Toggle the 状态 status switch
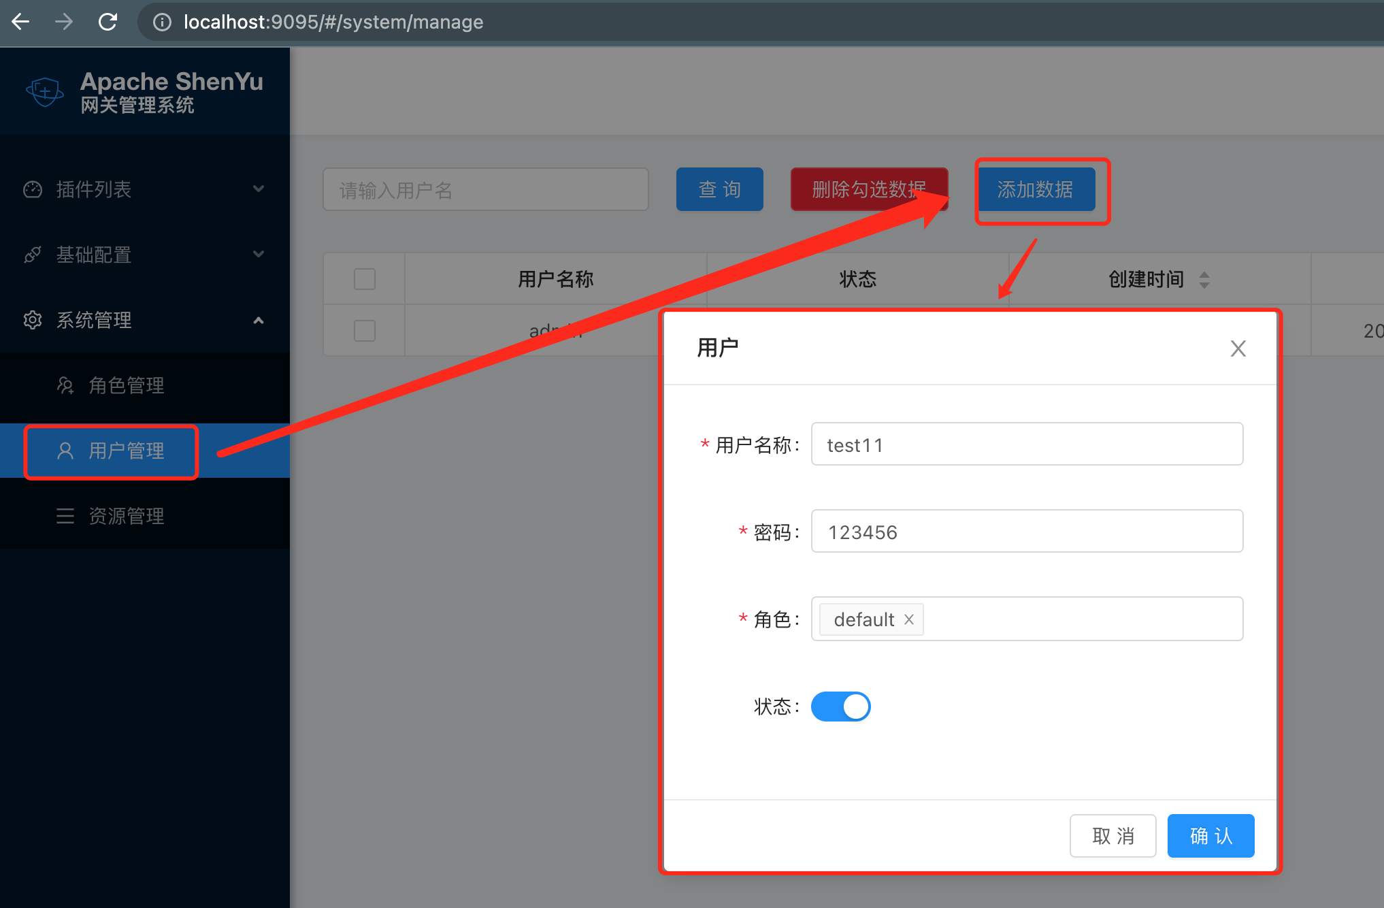The height and width of the screenshot is (908, 1384). click(841, 707)
